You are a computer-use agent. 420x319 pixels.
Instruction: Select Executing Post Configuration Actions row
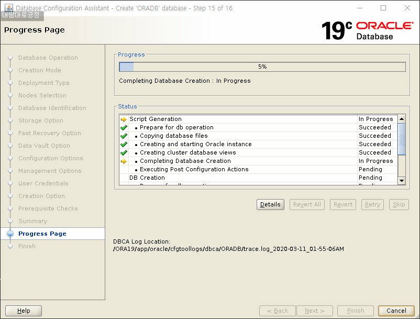click(x=258, y=170)
